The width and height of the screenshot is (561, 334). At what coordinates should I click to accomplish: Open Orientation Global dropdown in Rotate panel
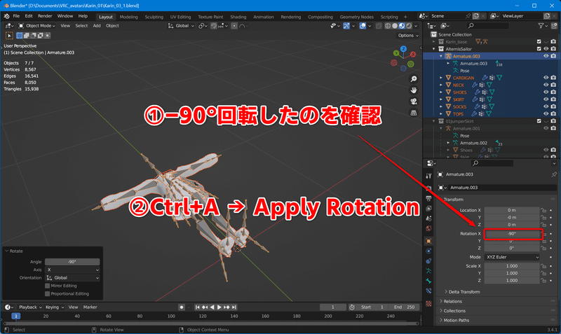72,277
